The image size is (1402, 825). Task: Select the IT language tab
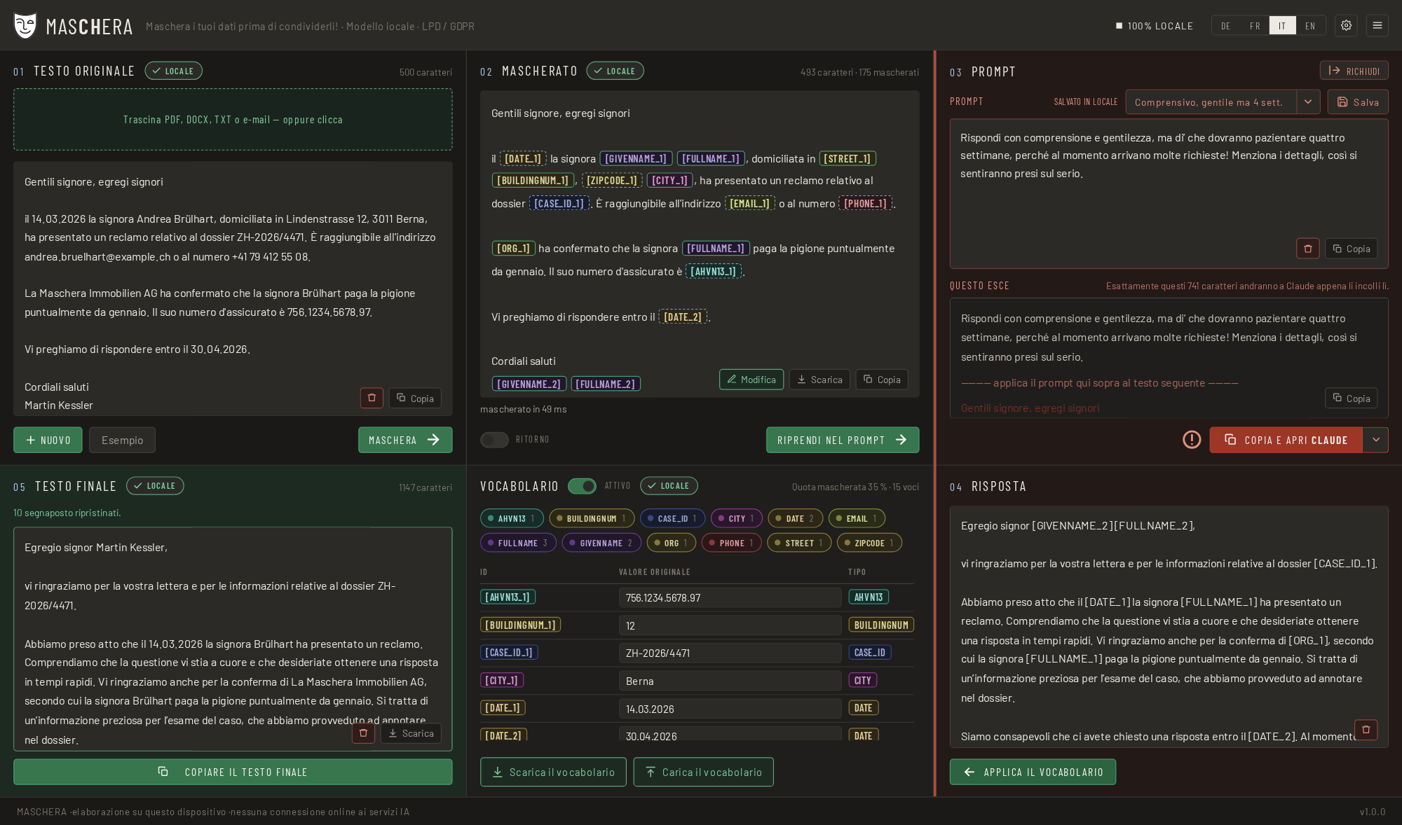[x=1282, y=26]
